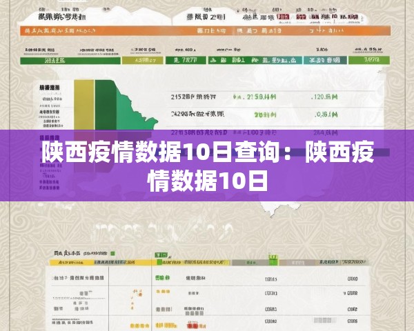Select the dark green bar in the chart

pos(106,106)
